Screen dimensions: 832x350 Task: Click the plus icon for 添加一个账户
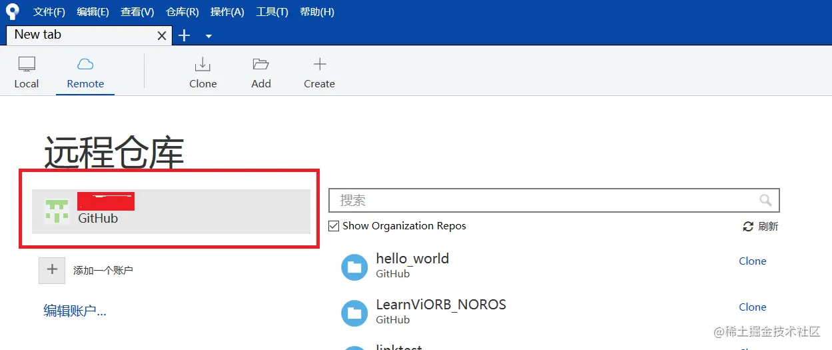click(51, 270)
